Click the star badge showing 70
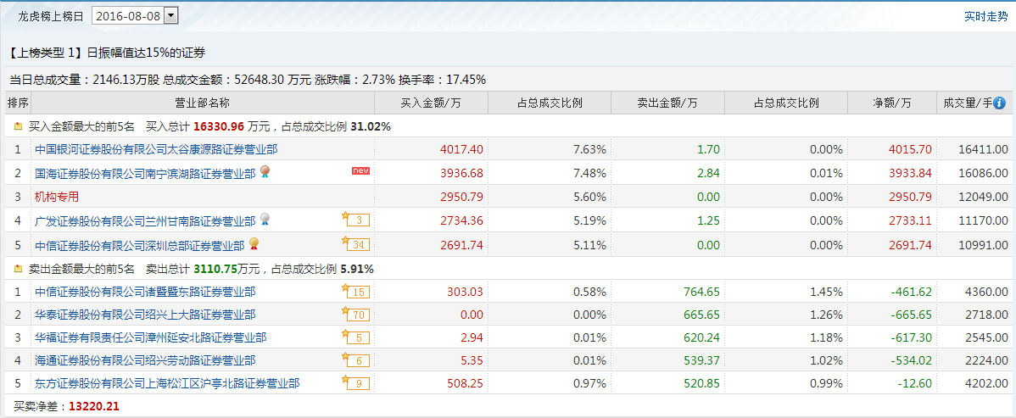 pos(355,315)
